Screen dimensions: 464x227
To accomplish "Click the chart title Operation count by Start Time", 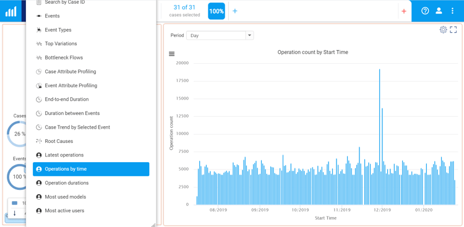I will pos(313,52).
